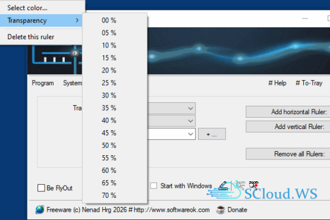Viewport: 330px width, 220px height.
Task: Enable Start with Windows checkbox
Action: point(153,186)
